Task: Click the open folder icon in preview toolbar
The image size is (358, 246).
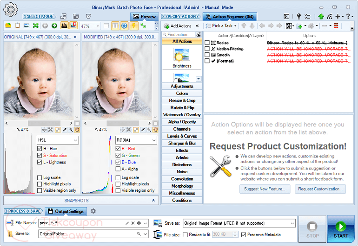Action: [8, 26]
